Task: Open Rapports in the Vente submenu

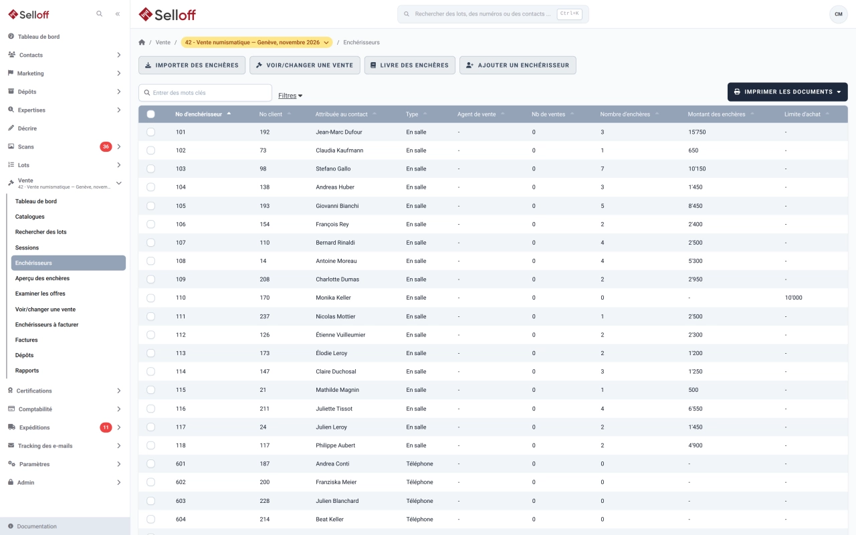Action: coord(27,370)
